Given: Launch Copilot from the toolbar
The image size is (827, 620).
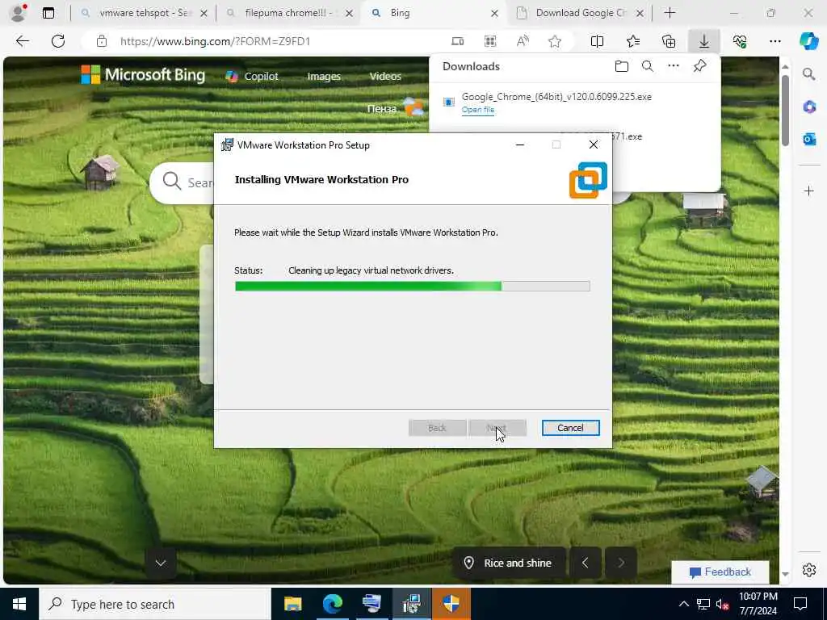Looking at the screenshot, I should (808, 41).
